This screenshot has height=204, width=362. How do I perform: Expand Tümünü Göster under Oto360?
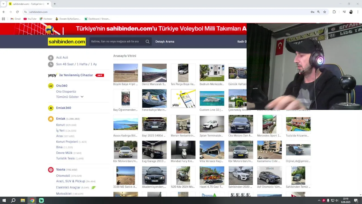[x=70, y=97]
